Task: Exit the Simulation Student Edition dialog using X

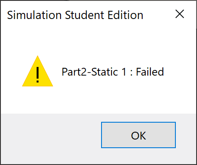Action: click(x=180, y=14)
